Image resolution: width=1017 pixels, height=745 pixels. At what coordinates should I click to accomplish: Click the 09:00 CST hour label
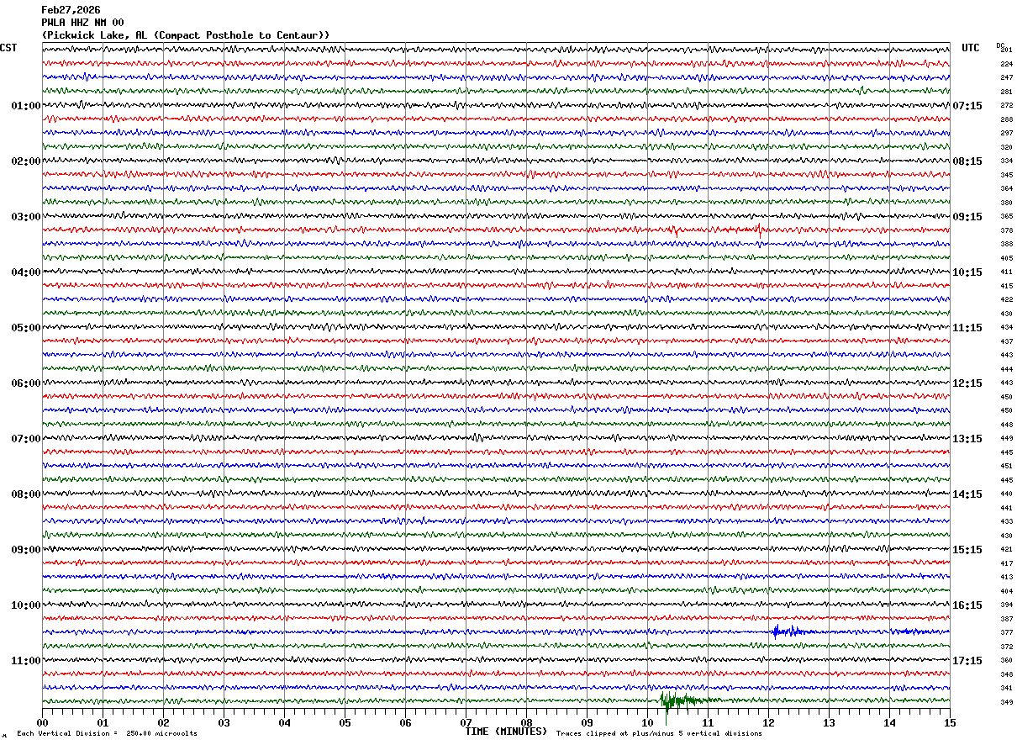25,550
